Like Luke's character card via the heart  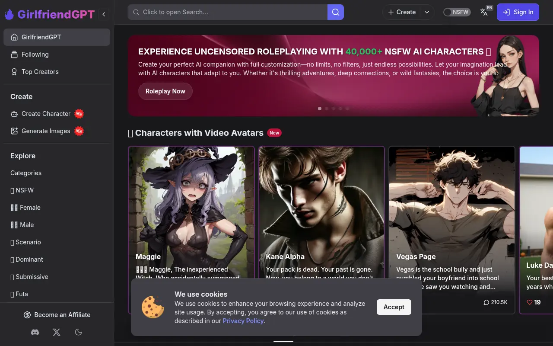pos(529,302)
